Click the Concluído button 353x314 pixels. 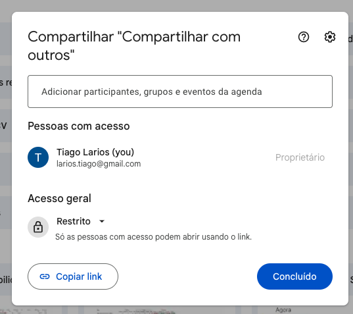click(294, 276)
